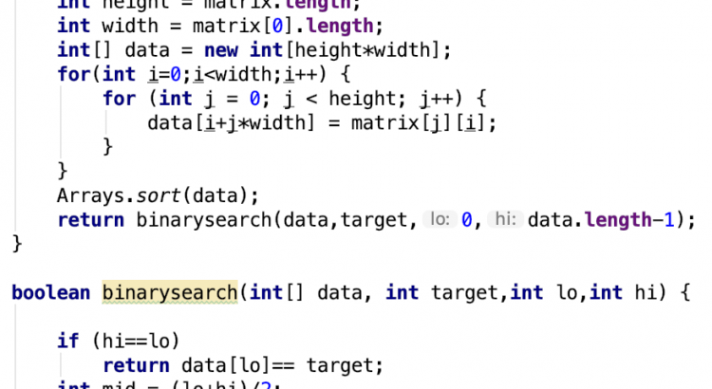This screenshot has width=712, height=389.
Task: Click the 'if' keyword before (hi==lo)
Action: click(67, 342)
